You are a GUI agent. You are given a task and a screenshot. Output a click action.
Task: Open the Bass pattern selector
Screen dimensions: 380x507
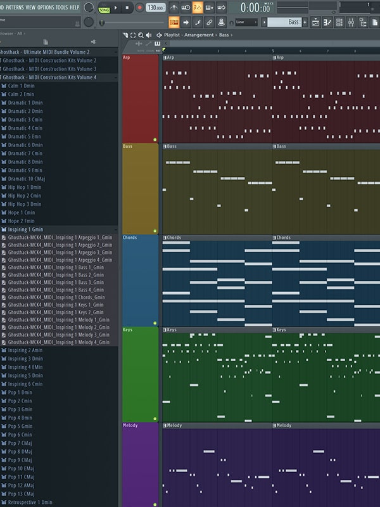coord(284,22)
